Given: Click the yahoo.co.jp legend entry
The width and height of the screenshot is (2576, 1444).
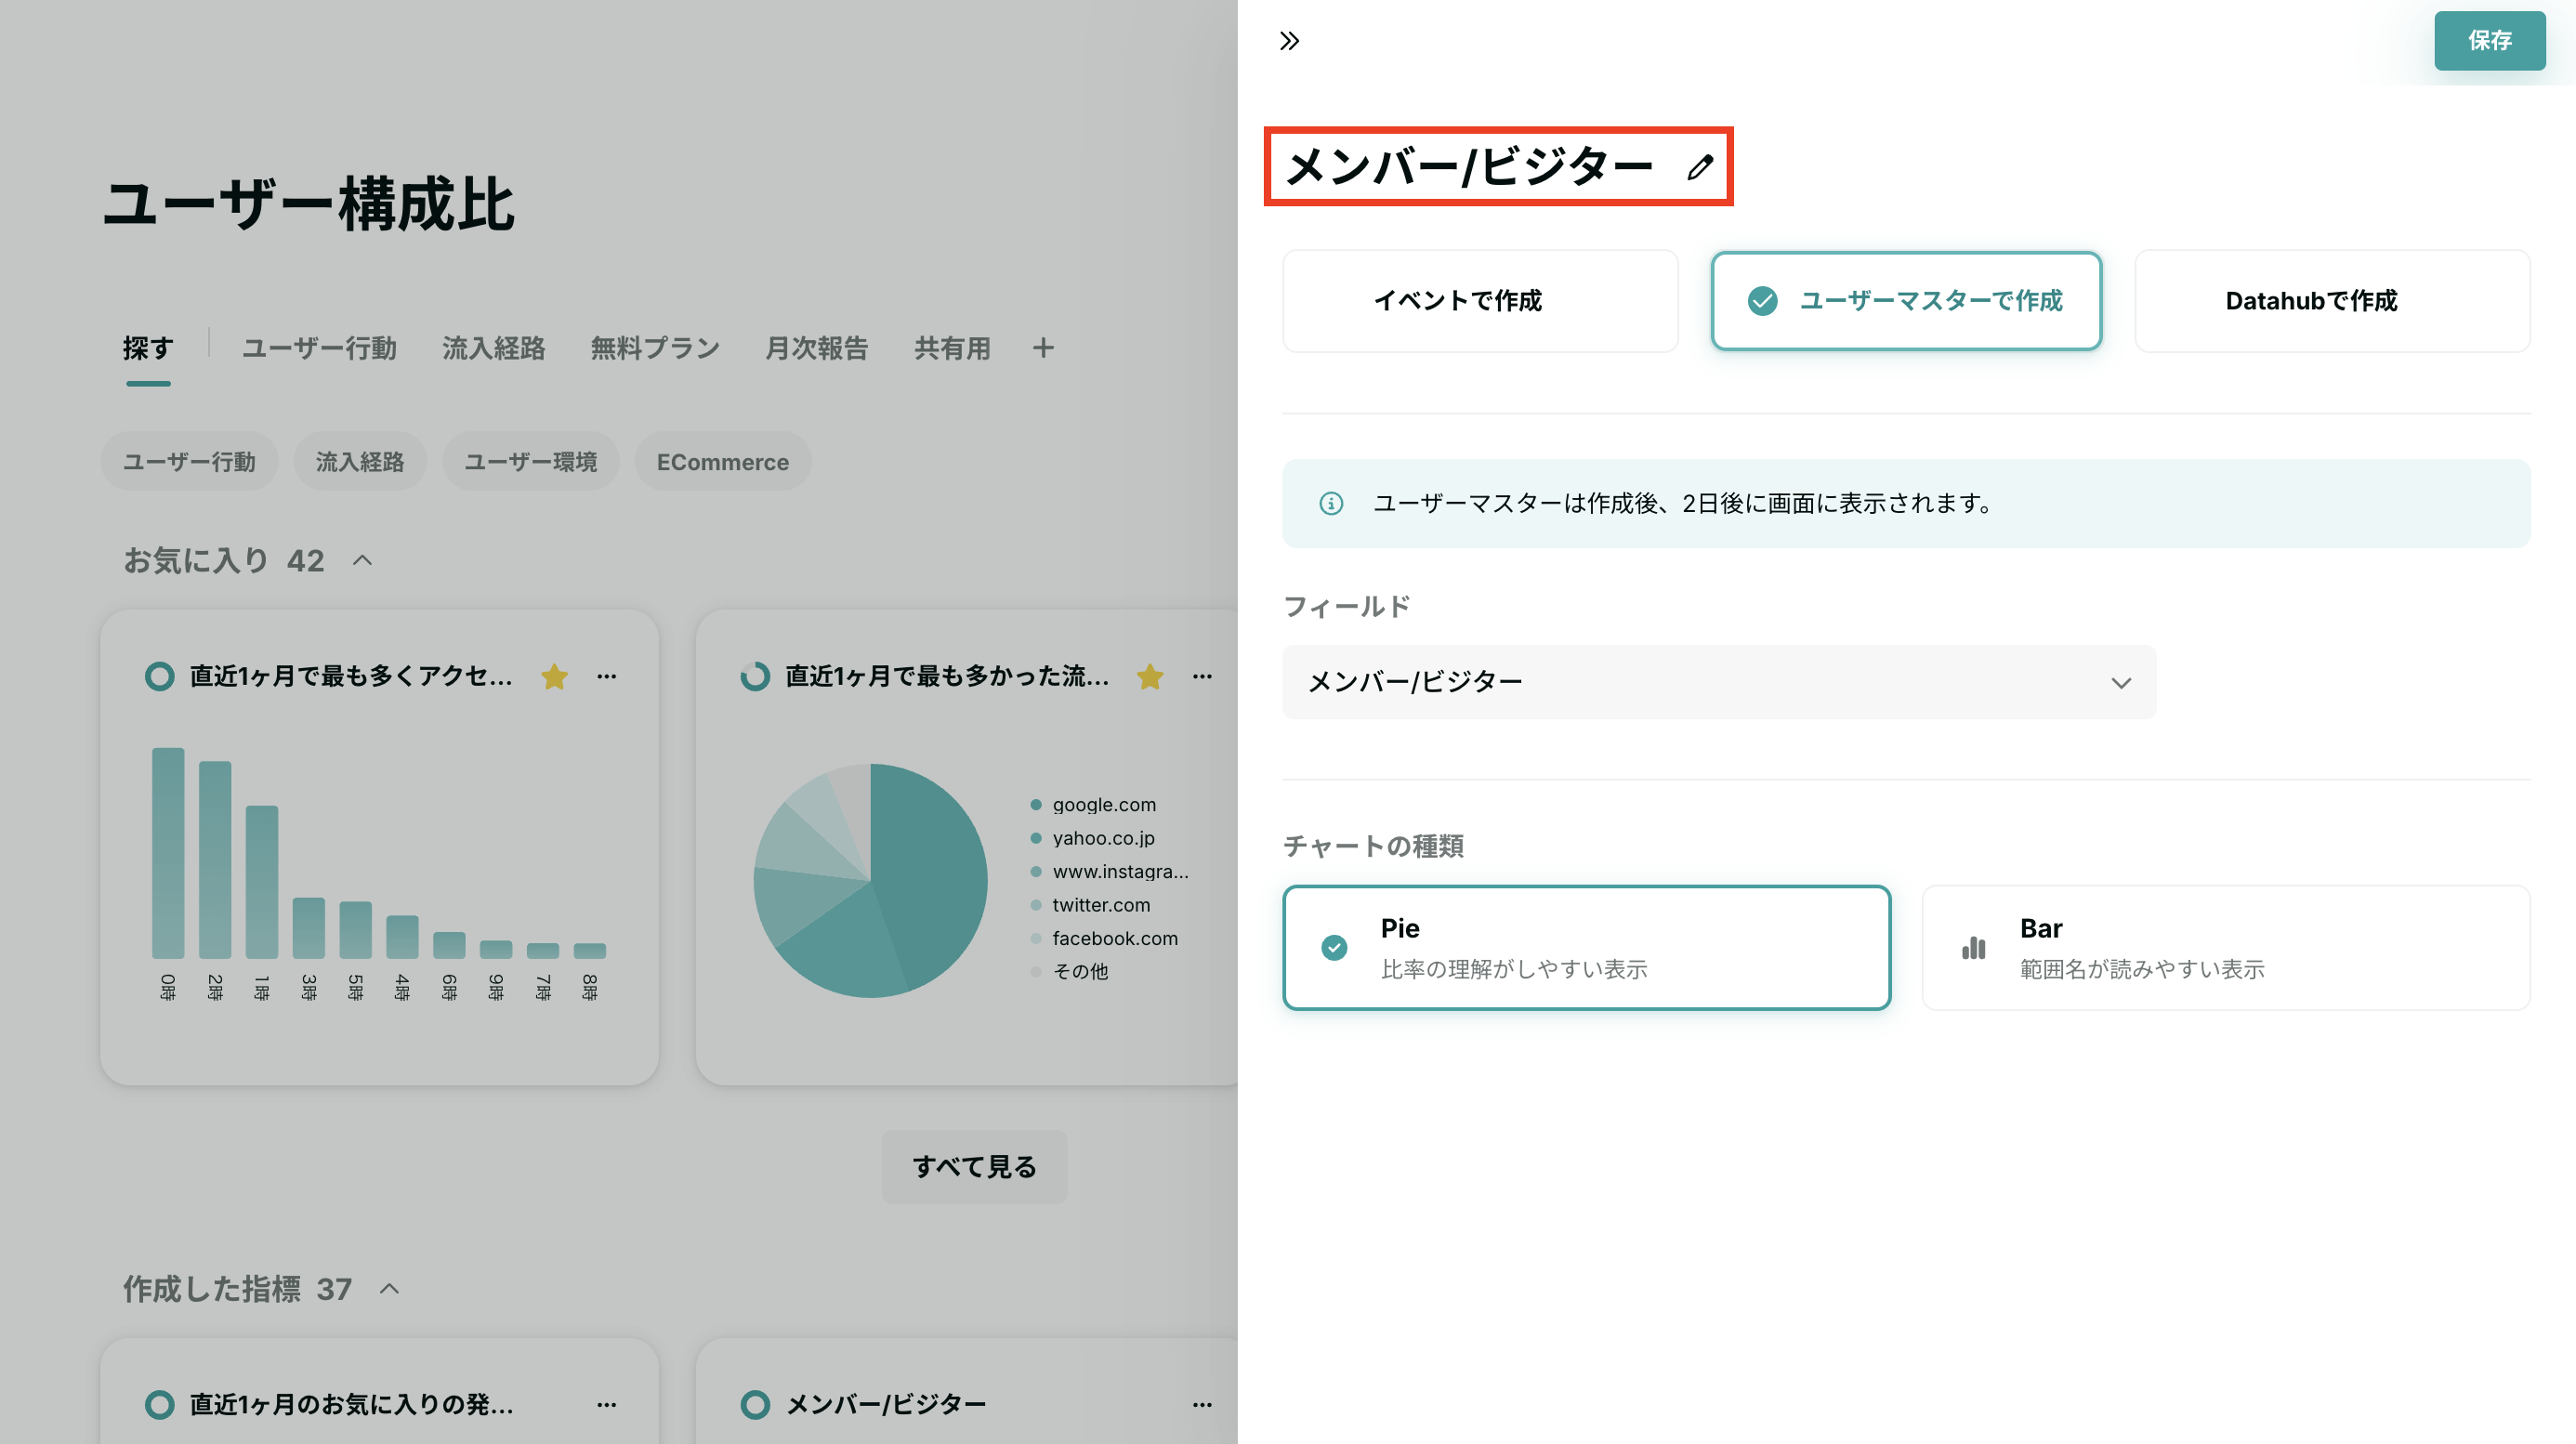Looking at the screenshot, I should [x=1093, y=838].
